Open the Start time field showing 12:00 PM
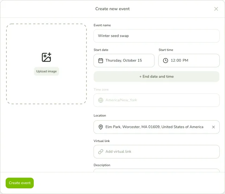The image size is (225, 194). [189, 60]
